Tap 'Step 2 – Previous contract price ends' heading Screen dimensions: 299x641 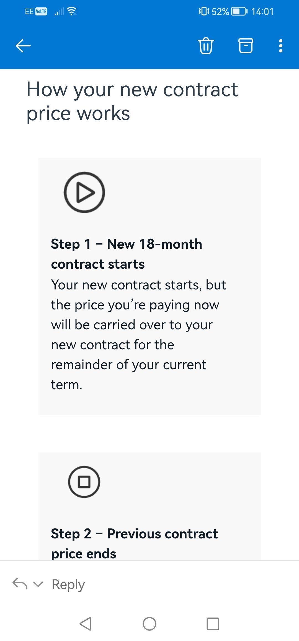(x=134, y=544)
